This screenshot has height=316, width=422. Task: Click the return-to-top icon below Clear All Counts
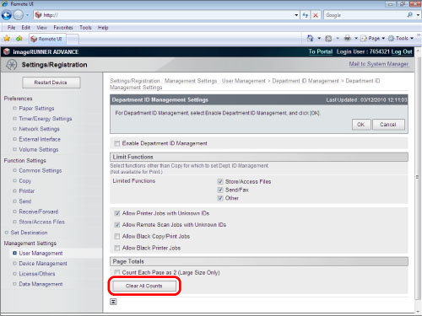113,302
